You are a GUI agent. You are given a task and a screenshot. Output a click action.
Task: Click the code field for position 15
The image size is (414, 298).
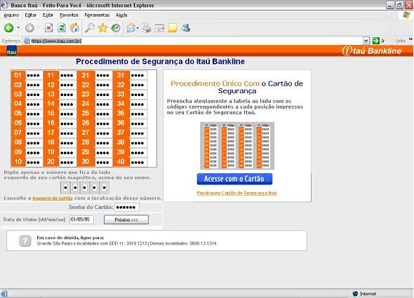coord(67,114)
